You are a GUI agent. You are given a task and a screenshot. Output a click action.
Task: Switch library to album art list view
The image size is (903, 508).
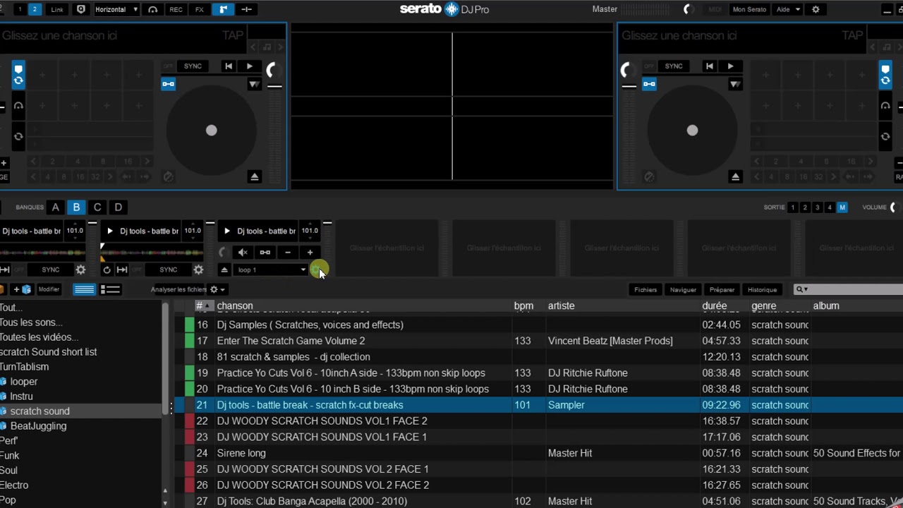[x=110, y=289]
